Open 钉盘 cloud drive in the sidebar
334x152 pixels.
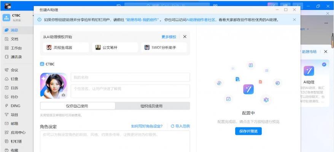click(11, 79)
